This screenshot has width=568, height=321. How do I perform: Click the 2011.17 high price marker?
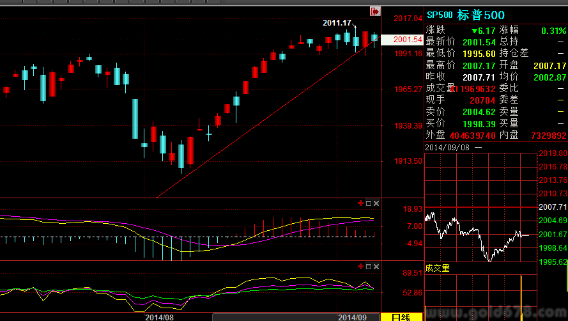coord(337,23)
